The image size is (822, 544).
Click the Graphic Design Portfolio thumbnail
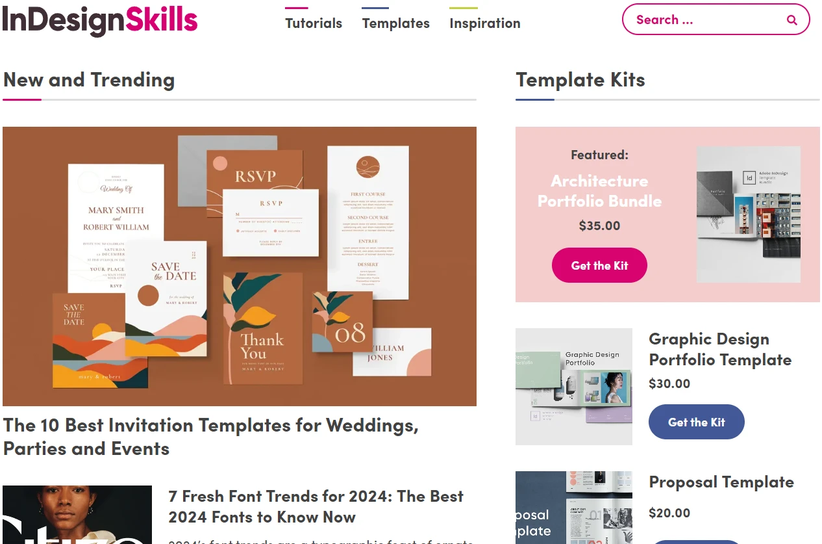point(573,386)
